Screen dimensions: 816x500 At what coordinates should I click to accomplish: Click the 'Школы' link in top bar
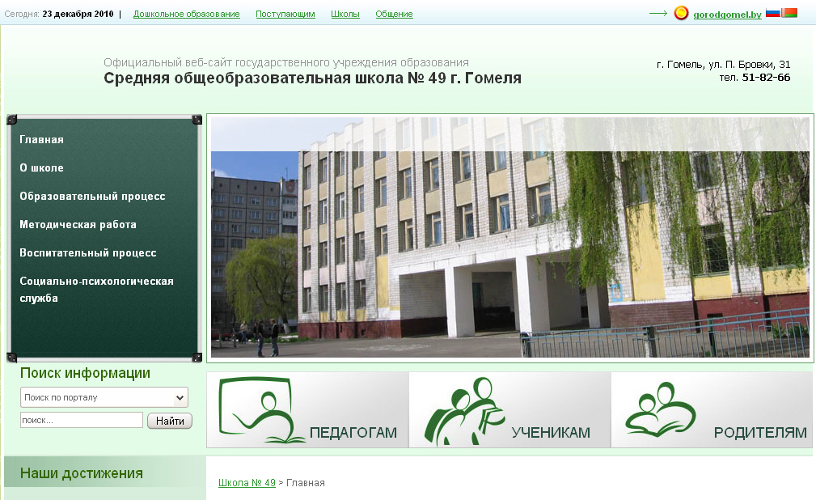click(x=345, y=15)
